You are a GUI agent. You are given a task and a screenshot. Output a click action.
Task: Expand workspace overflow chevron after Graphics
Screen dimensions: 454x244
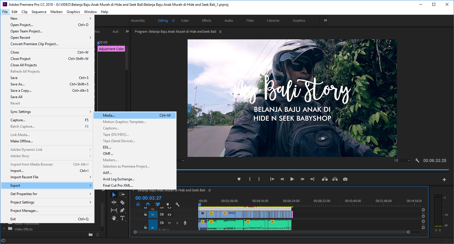click(325, 21)
